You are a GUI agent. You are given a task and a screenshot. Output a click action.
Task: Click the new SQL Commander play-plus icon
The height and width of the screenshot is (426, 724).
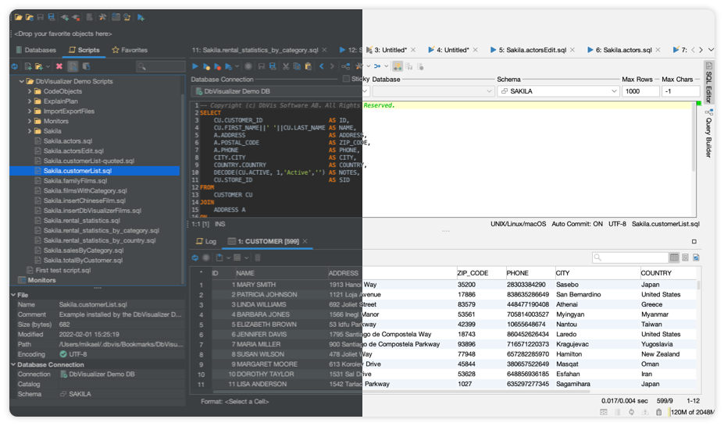click(x=141, y=17)
